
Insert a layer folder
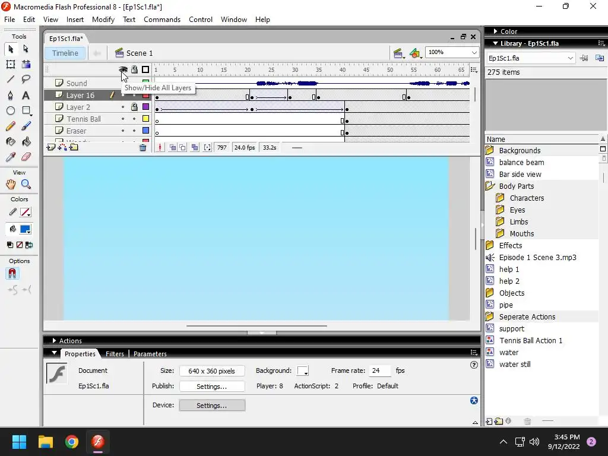click(x=74, y=147)
